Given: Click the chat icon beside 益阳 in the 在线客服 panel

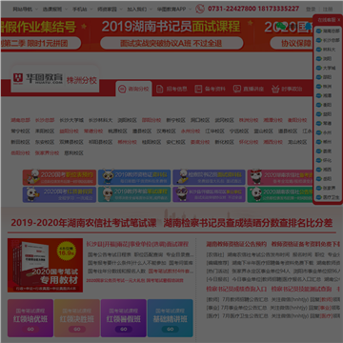Looking at the screenshot, I should pos(319,114).
